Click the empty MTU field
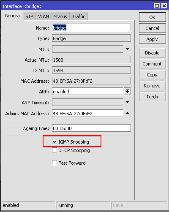Screen dimensions: 169x212 coord(87,49)
